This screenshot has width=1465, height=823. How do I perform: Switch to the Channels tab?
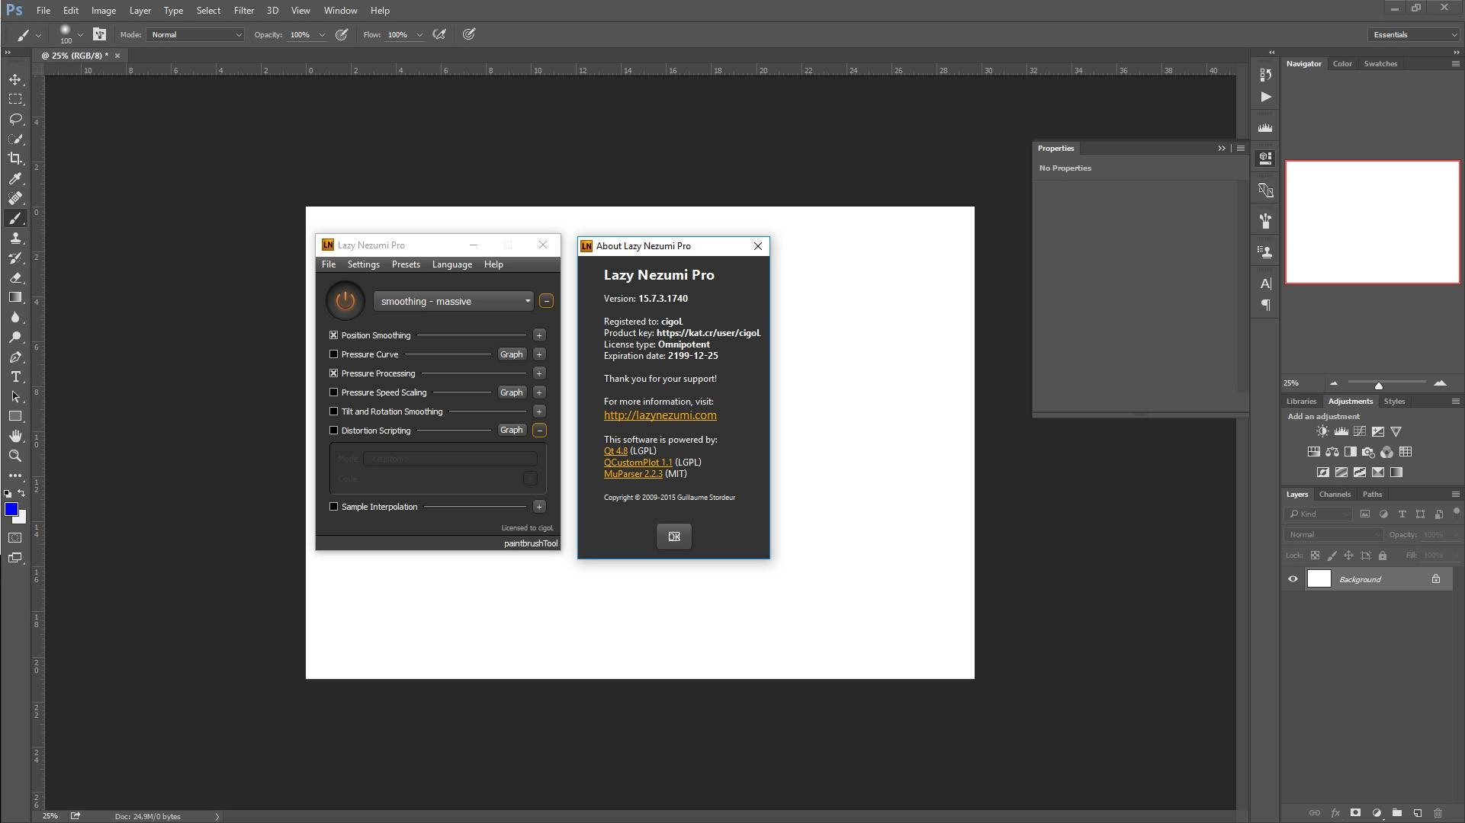pos(1335,494)
